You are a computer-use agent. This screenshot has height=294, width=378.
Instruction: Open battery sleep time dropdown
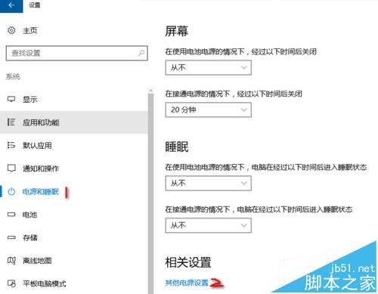[x=208, y=183]
